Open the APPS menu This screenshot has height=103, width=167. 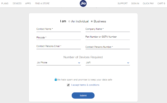28,4
